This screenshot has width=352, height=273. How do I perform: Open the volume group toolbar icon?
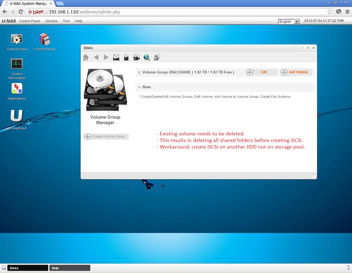[136, 57]
